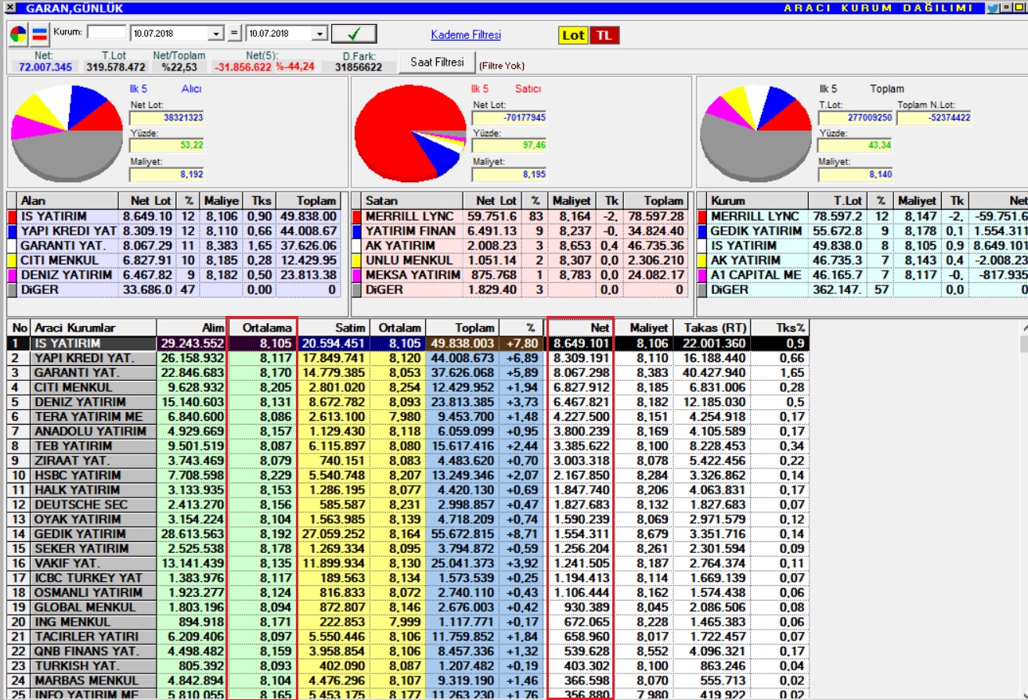Click the red and blue bars icon
1028x700 pixels.
40,34
